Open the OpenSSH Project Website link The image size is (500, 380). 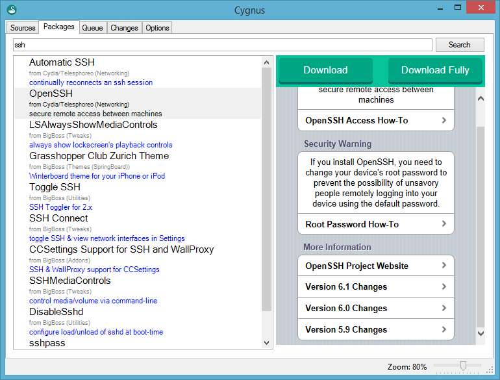tap(375, 266)
